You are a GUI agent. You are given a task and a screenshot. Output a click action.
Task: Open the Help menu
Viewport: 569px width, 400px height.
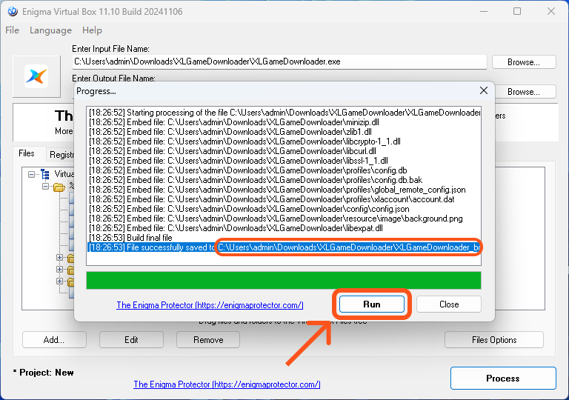tap(92, 30)
